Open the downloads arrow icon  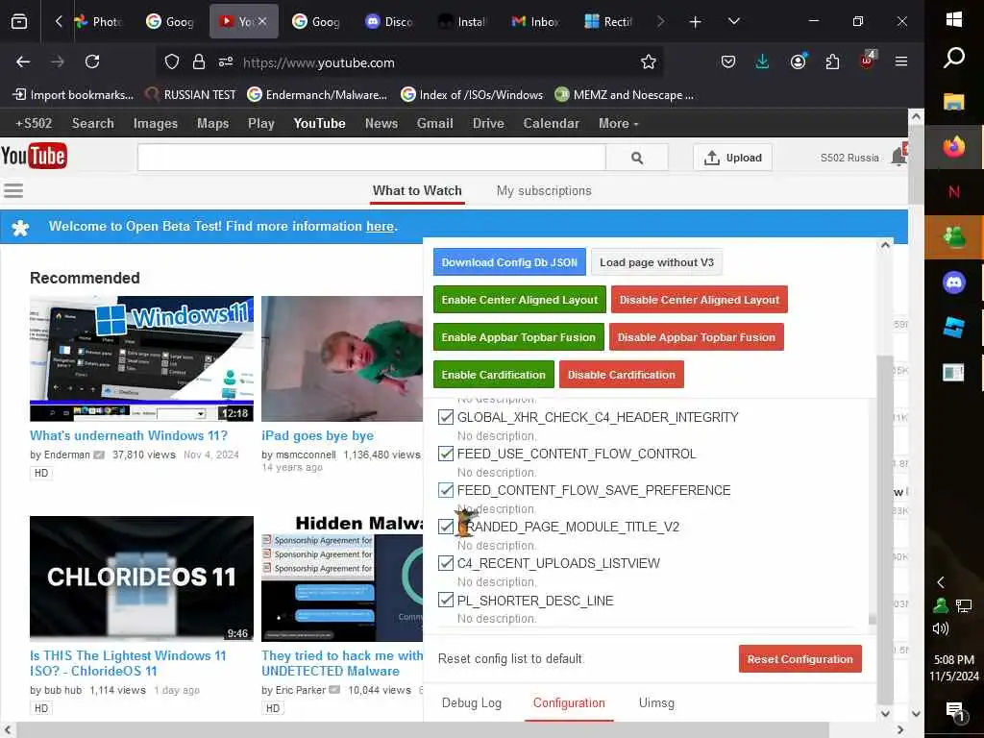762,61
